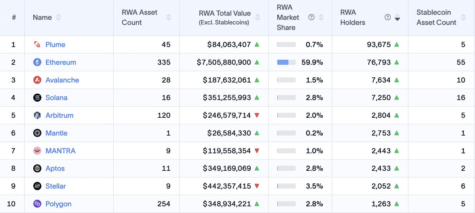Open the Ethereum network link
The height and width of the screenshot is (213, 475).
click(x=61, y=62)
